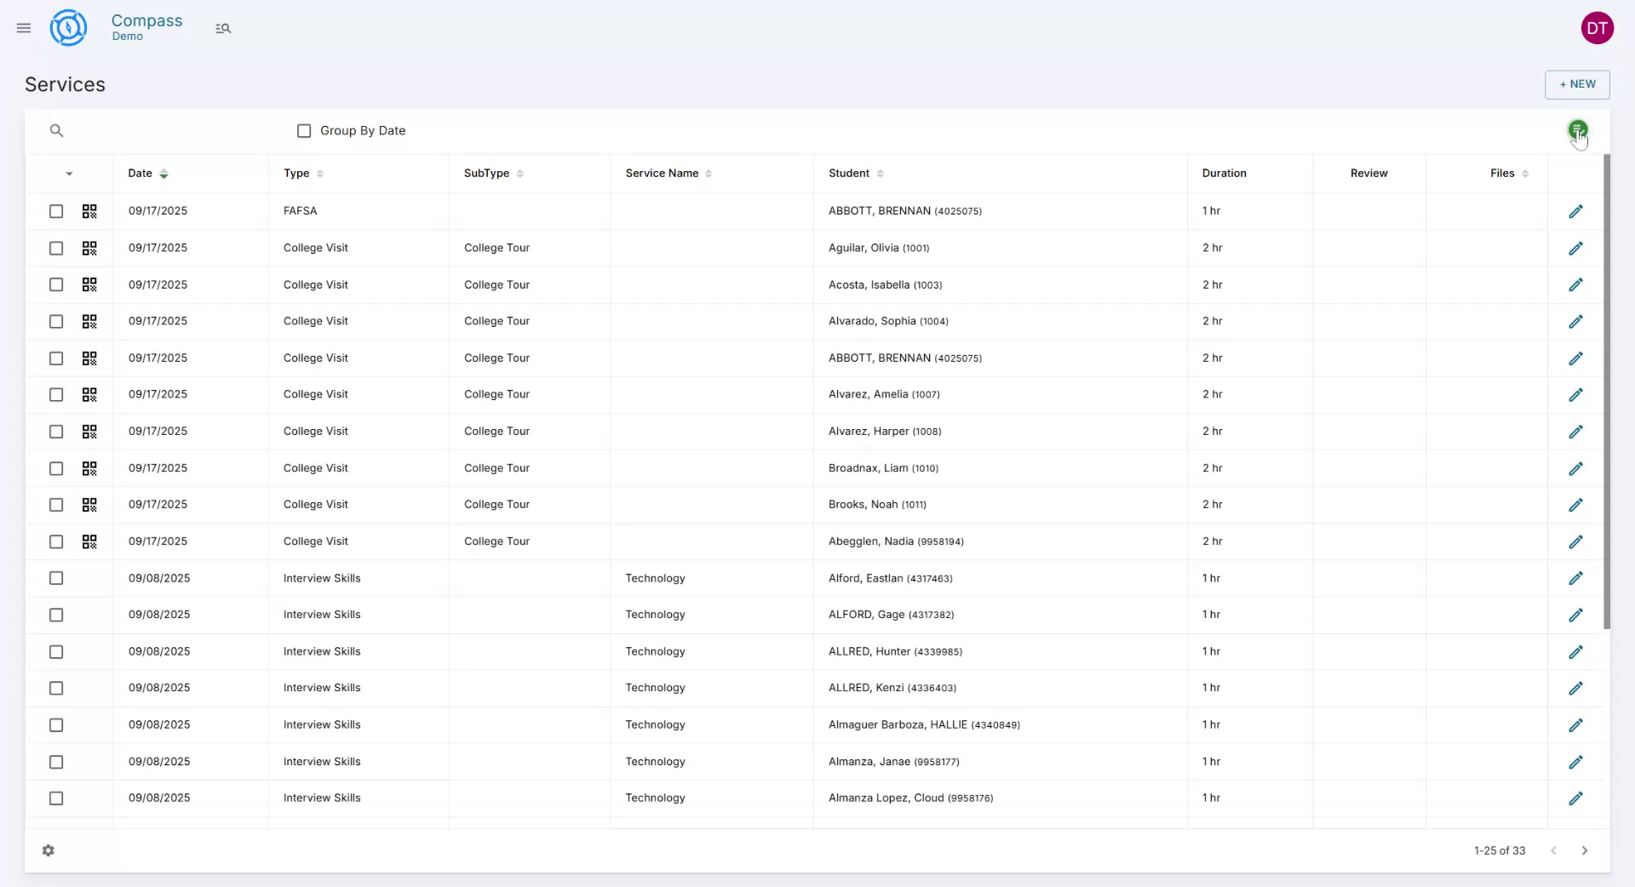Image resolution: width=1635 pixels, height=887 pixels.
Task: Click the + NEW button
Action: click(1577, 84)
